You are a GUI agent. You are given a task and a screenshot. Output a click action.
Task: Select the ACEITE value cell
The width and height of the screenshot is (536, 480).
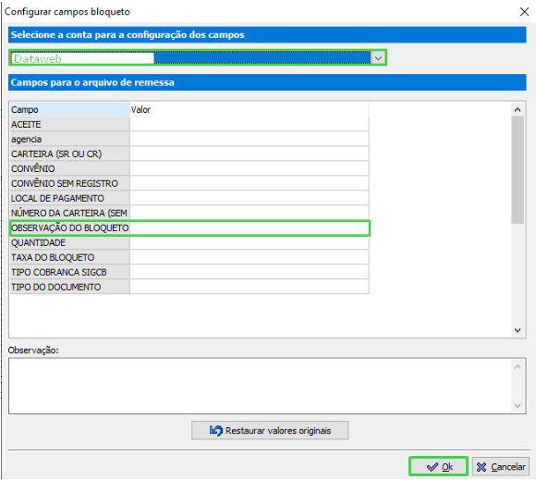(250, 124)
